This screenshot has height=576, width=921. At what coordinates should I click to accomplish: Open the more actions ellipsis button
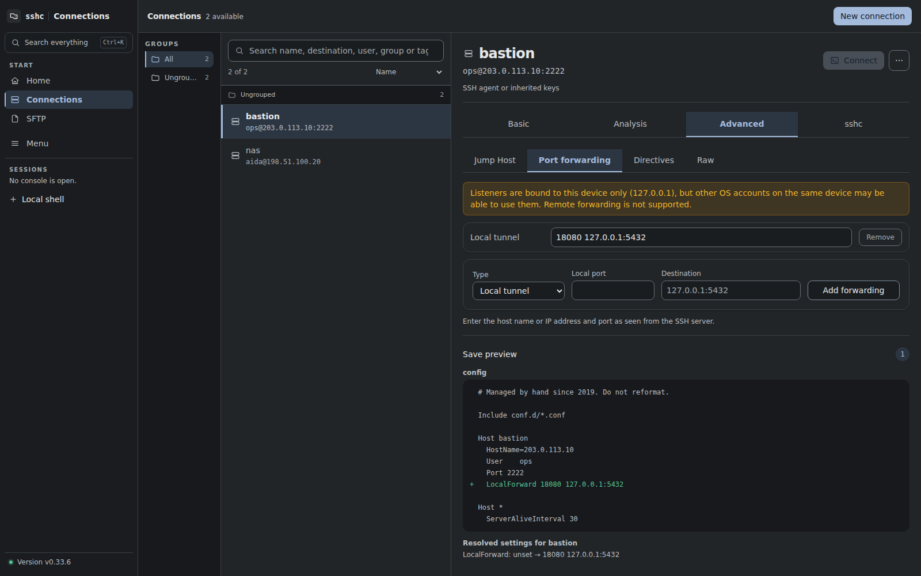click(x=899, y=60)
